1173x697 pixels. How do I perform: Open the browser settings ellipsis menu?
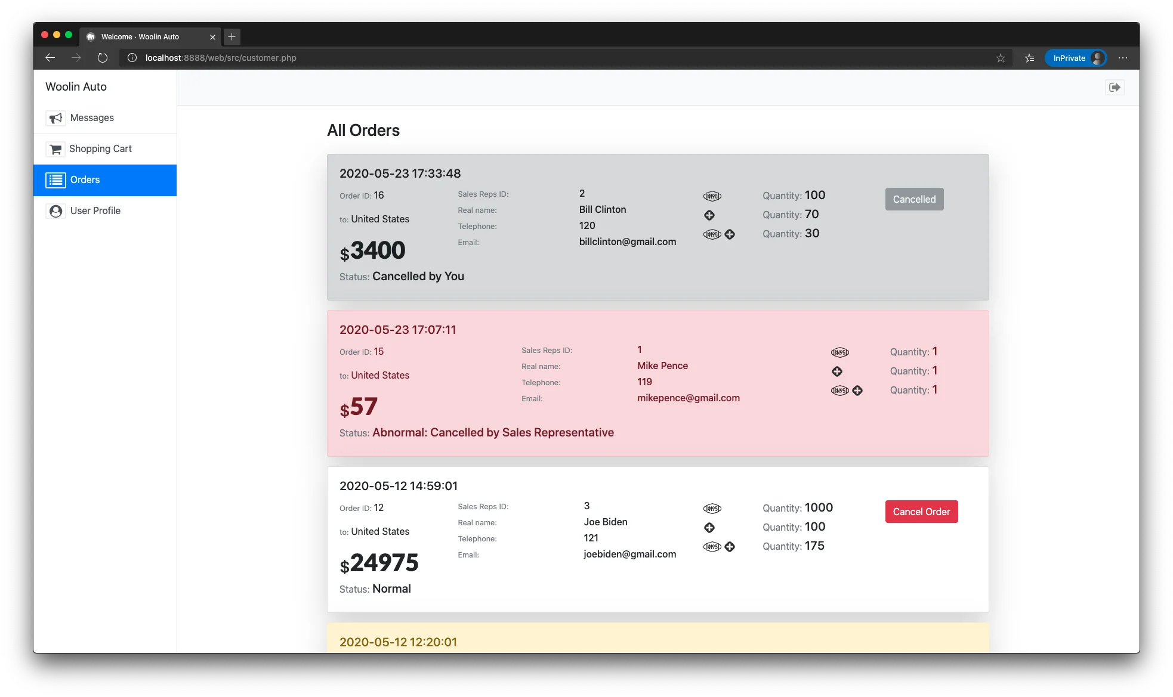(1123, 58)
